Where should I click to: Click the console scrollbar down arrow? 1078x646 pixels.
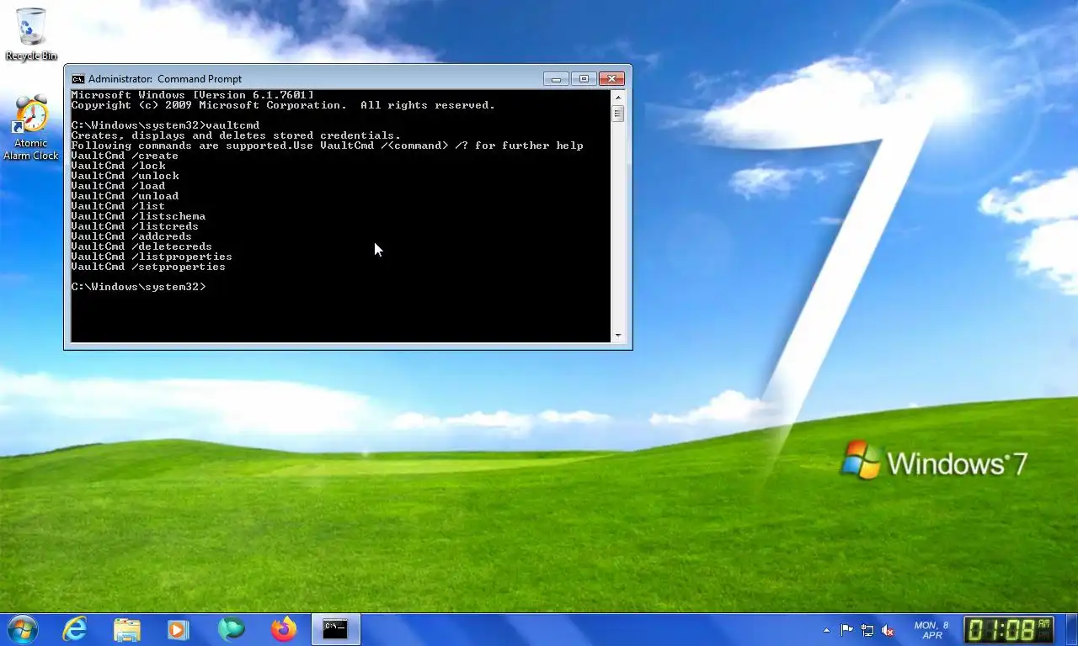coord(618,336)
